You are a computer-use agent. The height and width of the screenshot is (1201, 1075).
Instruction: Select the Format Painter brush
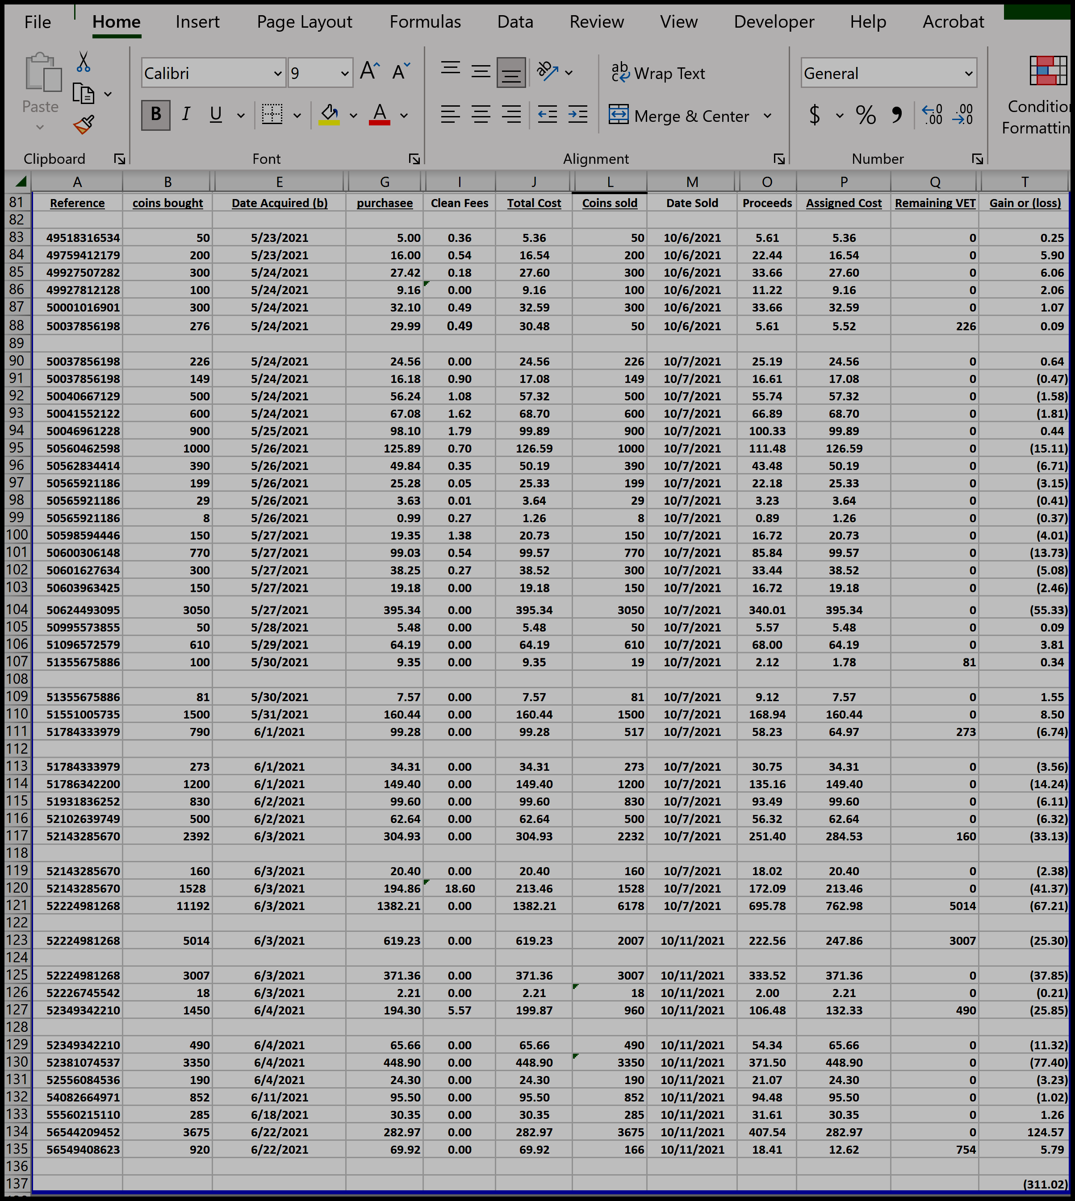pos(84,125)
